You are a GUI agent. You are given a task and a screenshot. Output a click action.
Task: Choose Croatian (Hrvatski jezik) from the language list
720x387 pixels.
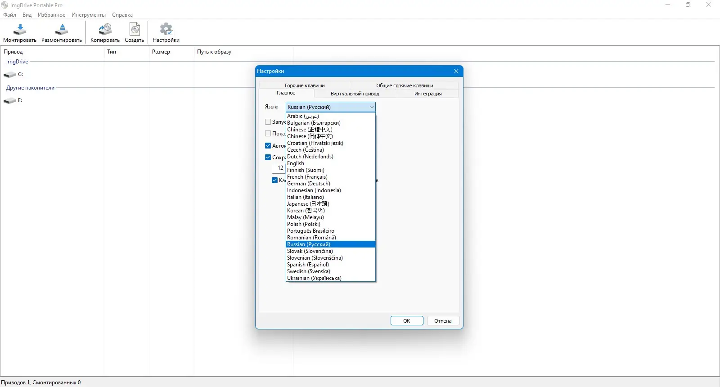(x=331, y=143)
